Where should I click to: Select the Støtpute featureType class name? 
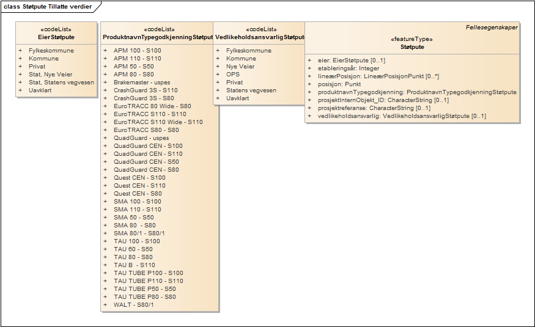[x=412, y=46]
